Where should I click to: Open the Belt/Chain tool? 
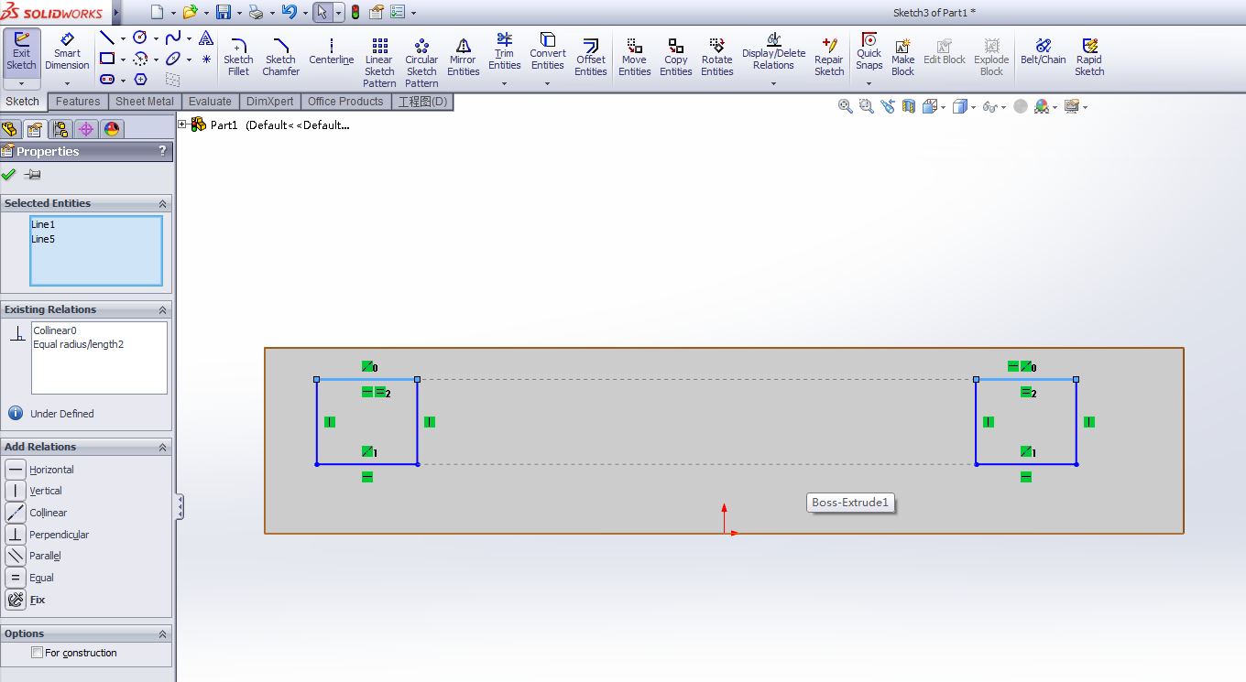(x=1043, y=52)
